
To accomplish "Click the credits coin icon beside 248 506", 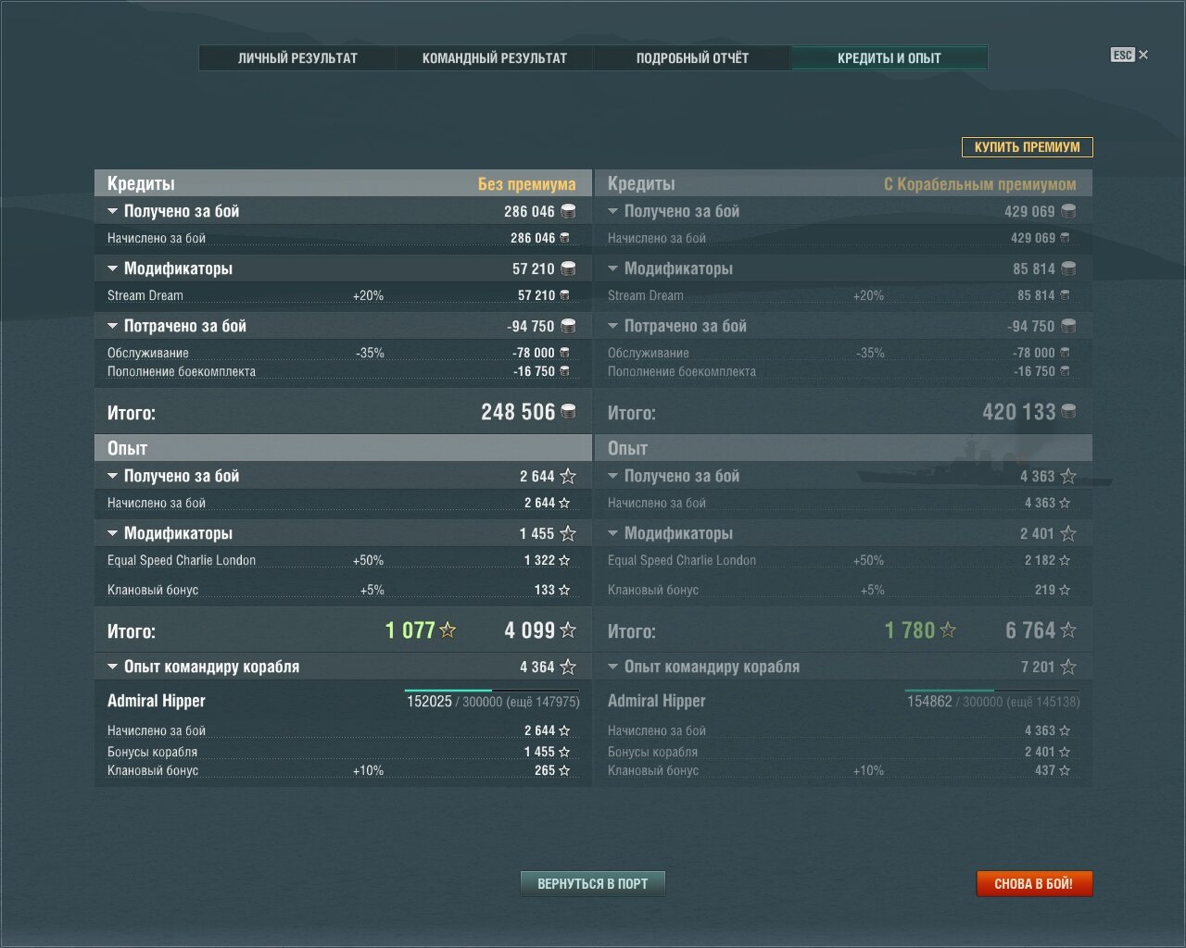I will coord(569,411).
